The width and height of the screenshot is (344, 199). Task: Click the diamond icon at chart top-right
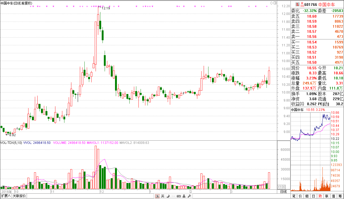[x=271, y=3]
